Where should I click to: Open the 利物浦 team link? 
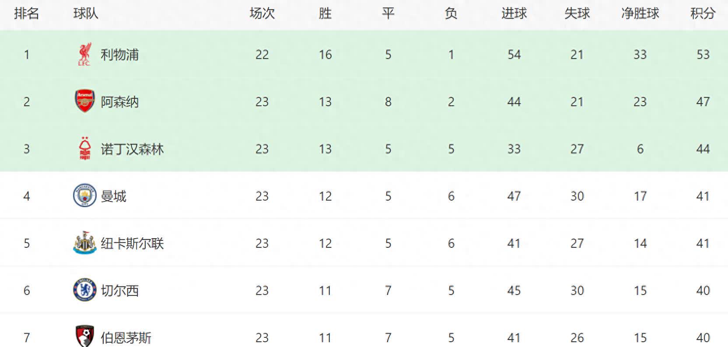(x=119, y=55)
